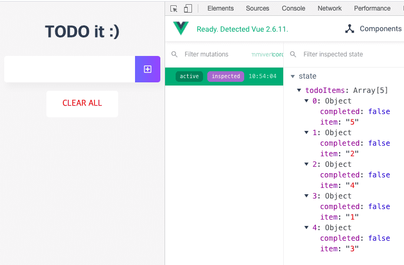Collapse the state section
Screen dimensions: 404x265
(293, 77)
